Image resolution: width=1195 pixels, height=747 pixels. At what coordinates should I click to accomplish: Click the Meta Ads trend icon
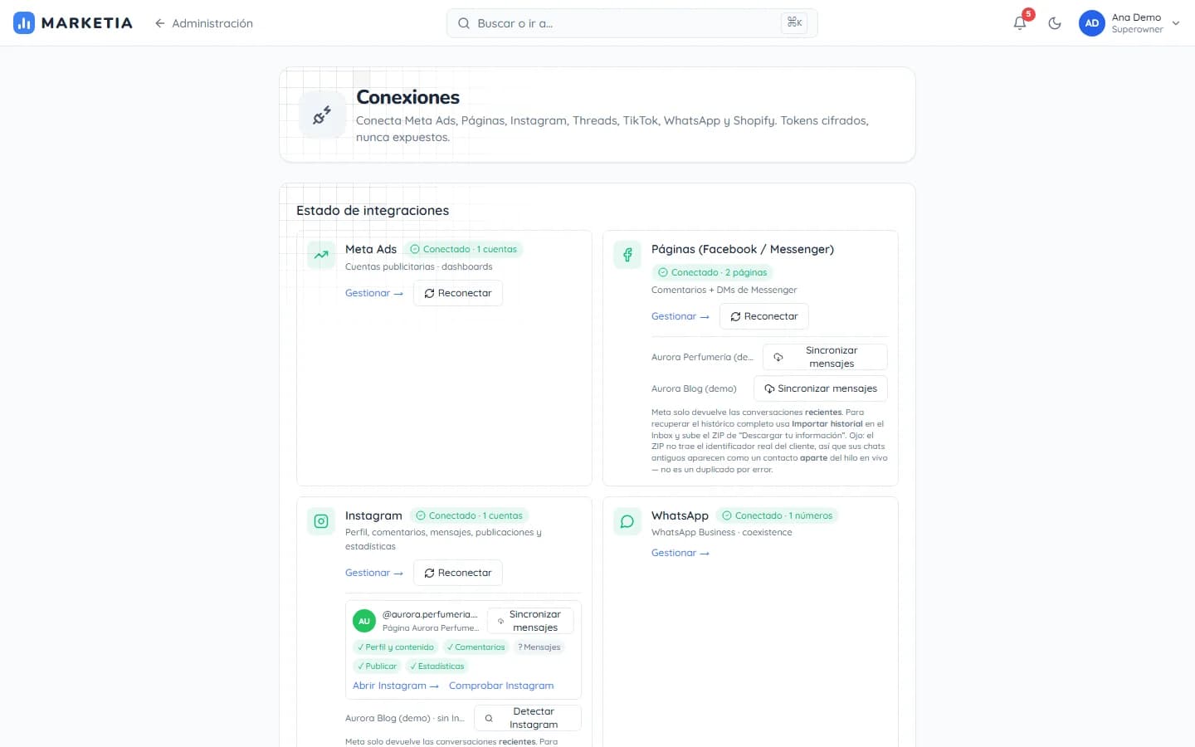click(x=321, y=255)
